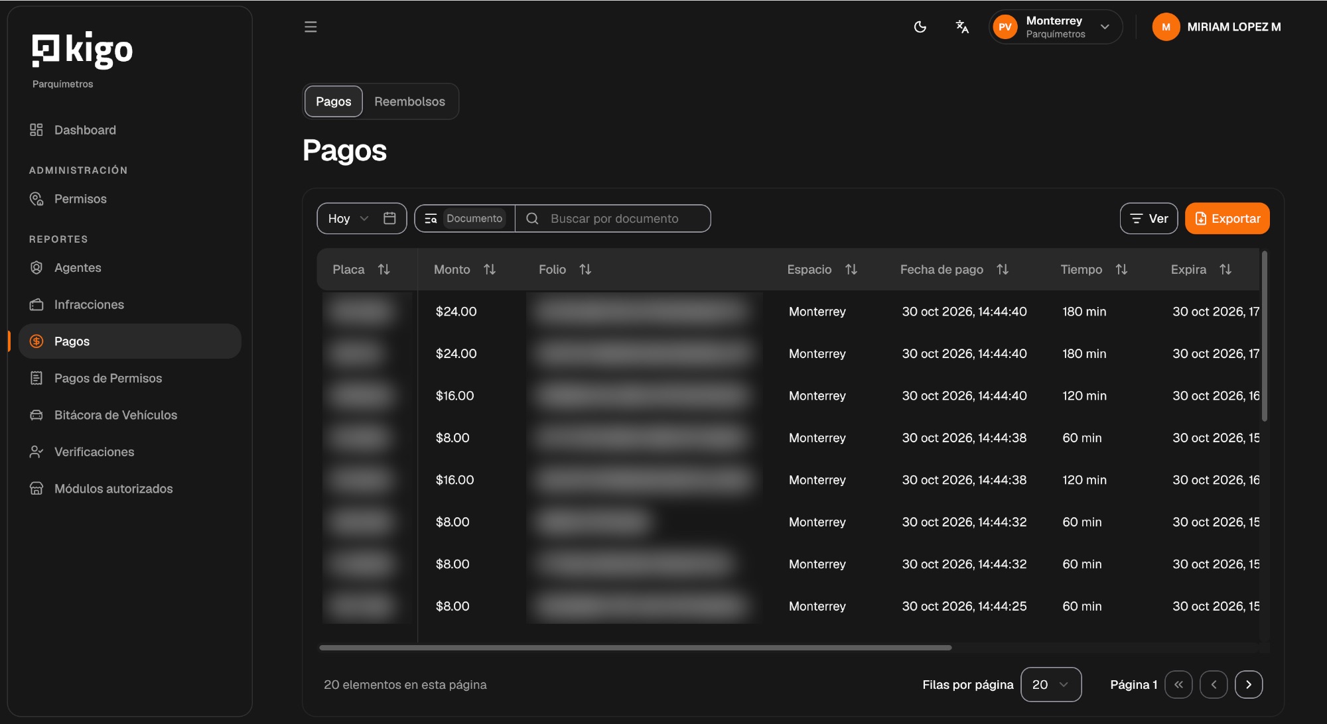Viewport: 1327px width, 724px height.
Task: Collapse sidebar with hamburger menu icon
Action: [311, 27]
